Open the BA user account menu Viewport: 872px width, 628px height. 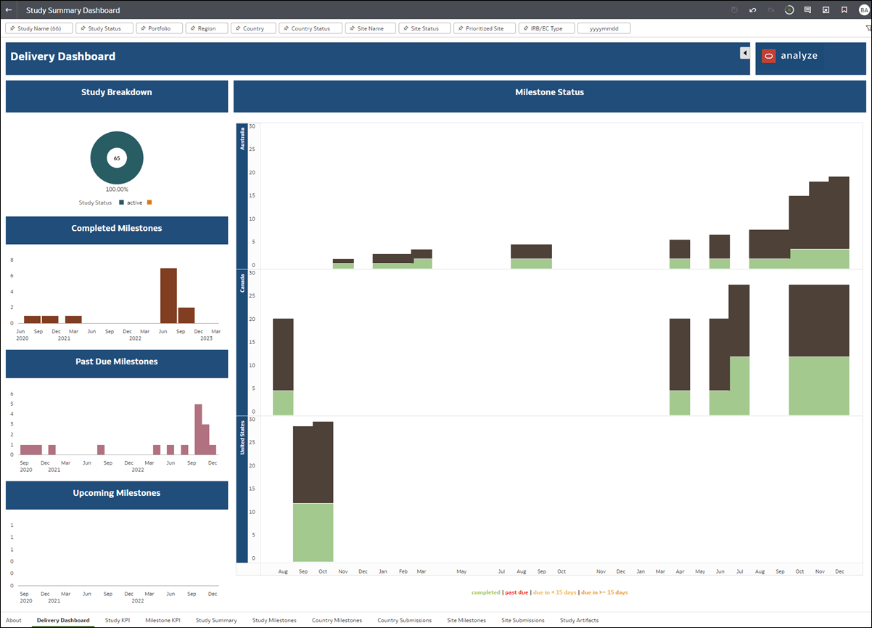[865, 10]
